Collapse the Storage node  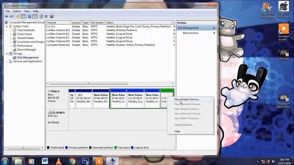click(7, 54)
